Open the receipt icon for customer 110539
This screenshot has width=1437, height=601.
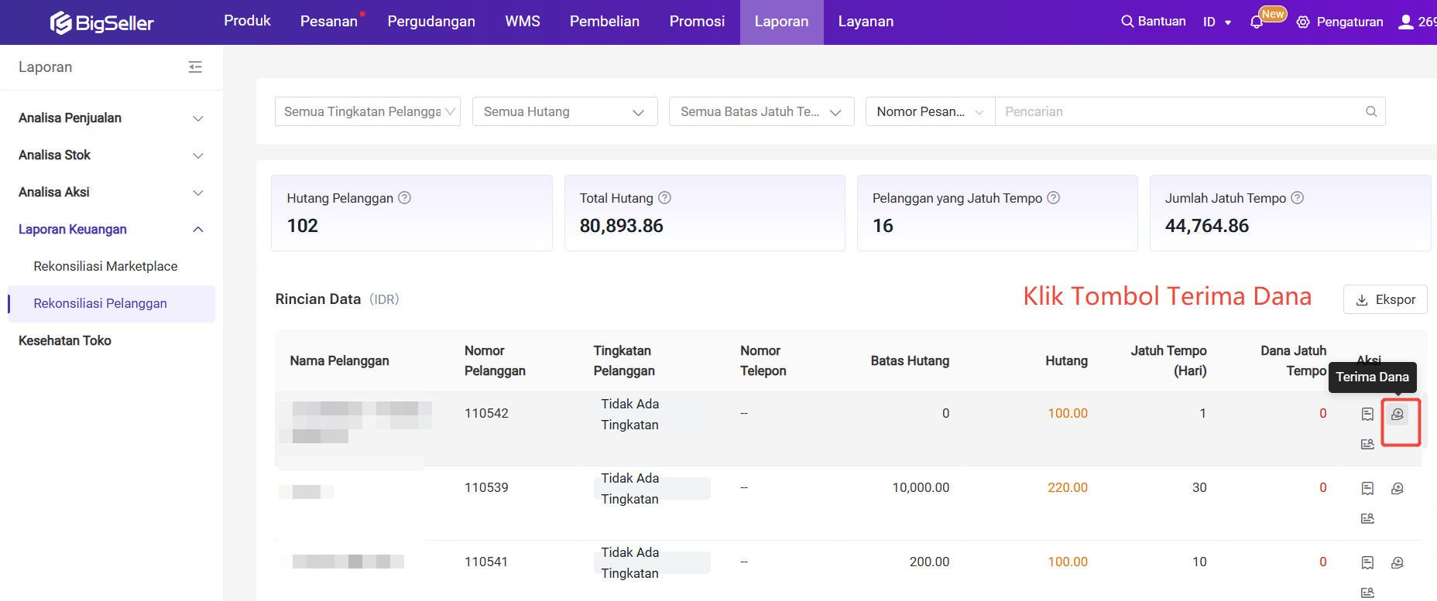coord(1367,488)
